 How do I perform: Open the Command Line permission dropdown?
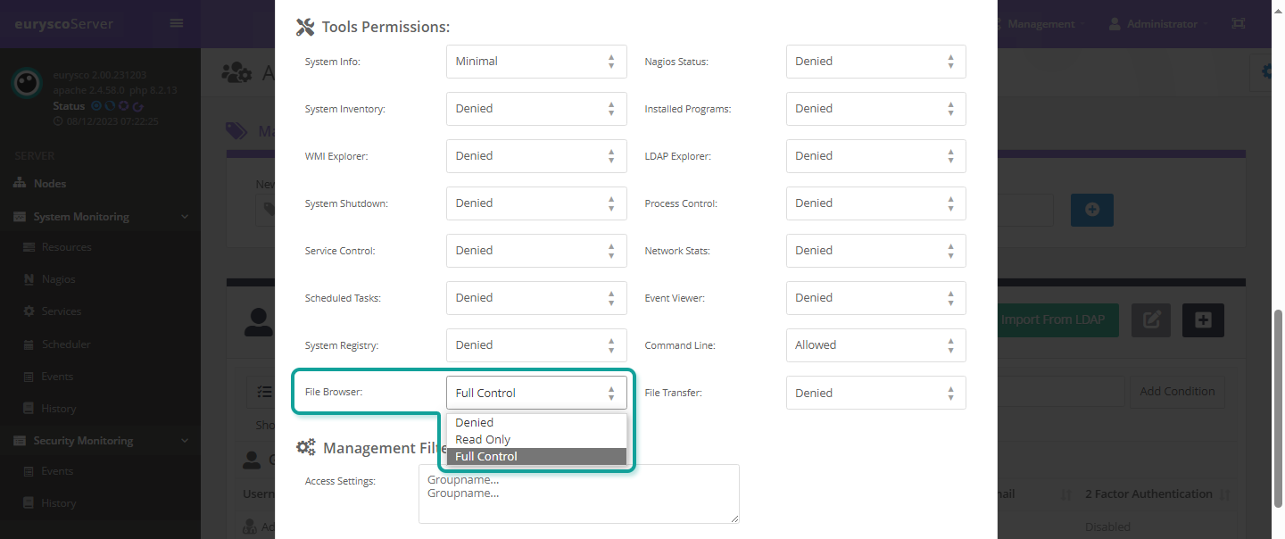pos(875,345)
